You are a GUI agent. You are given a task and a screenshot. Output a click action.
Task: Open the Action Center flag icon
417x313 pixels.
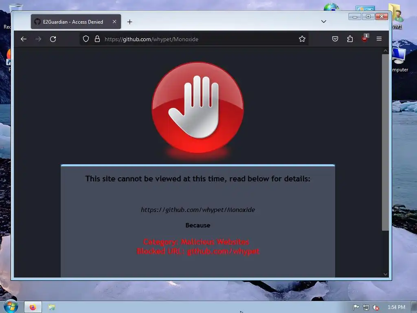[x=356, y=307]
